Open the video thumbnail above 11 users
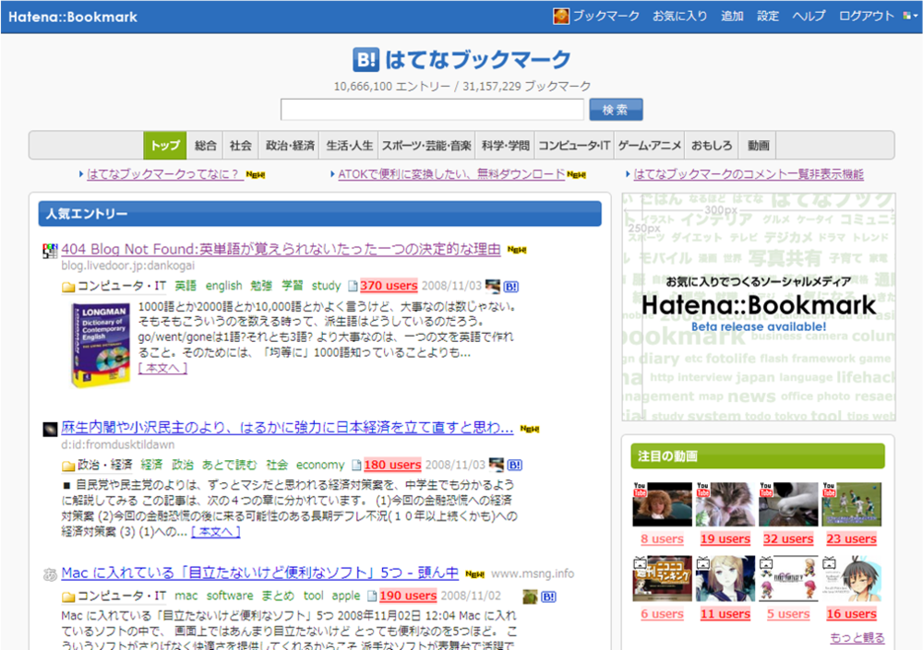The height and width of the screenshot is (650, 923). click(725, 579)
